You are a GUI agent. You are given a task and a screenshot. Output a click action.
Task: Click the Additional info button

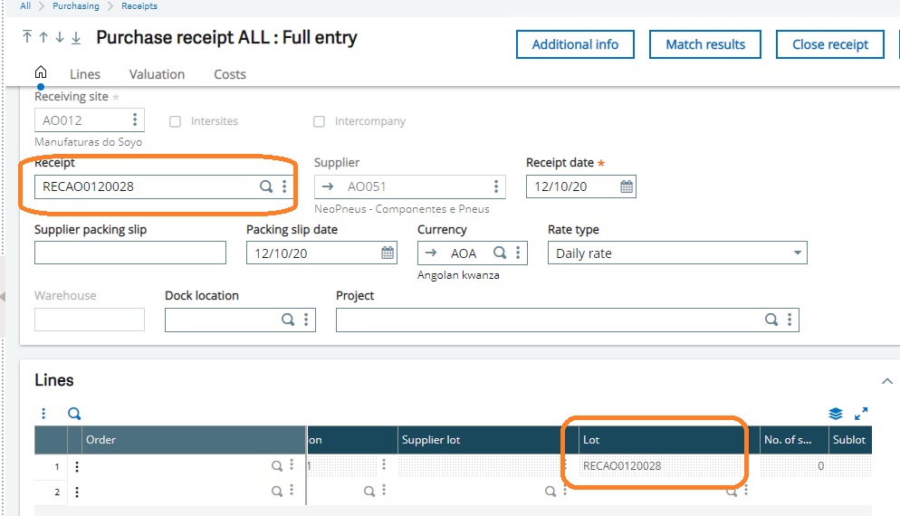[575, 44]
